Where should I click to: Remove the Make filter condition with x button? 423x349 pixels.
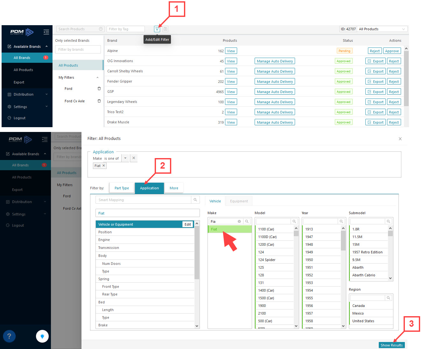pyautogui.click(x=134, y=158)
